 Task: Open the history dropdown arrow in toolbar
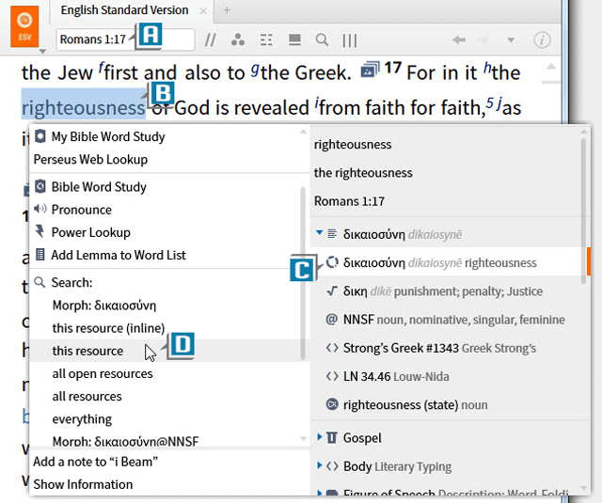511,40
